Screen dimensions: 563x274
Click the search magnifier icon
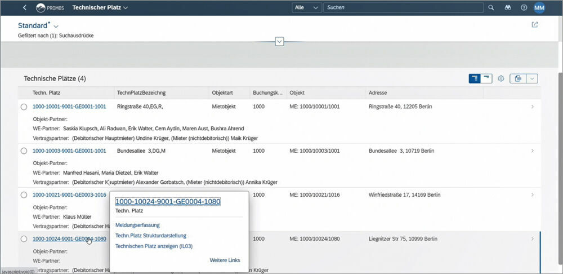[x=491, y=8]
